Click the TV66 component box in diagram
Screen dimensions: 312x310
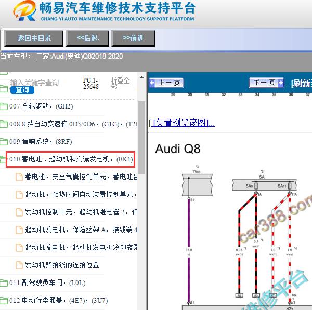[197, 185]
